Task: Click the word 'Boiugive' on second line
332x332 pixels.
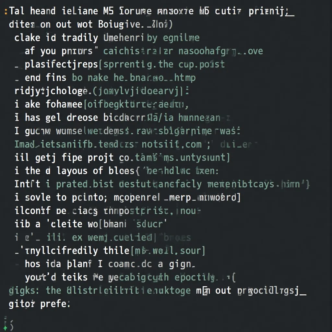Action: 119,25
